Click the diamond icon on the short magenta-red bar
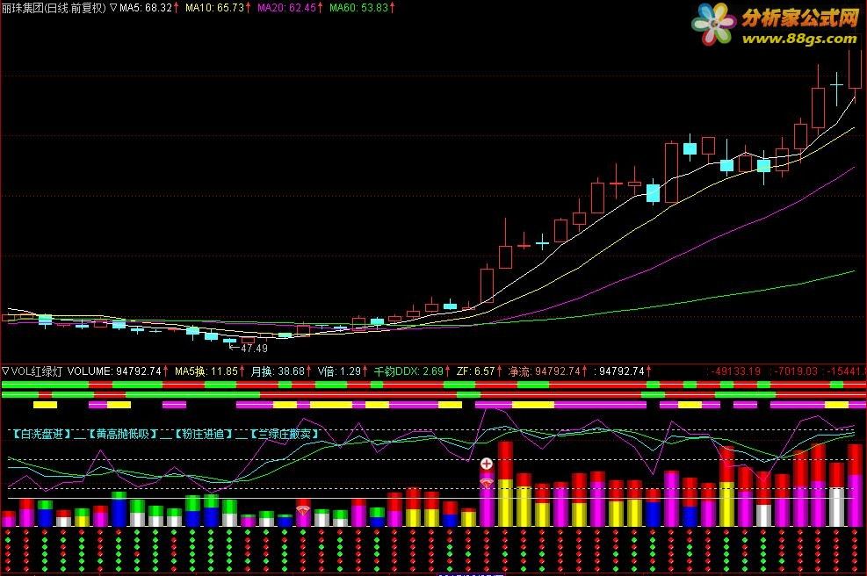 click(x=302, y=509)
